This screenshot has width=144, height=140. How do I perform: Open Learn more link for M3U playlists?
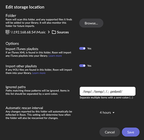[x=39, y=73]
